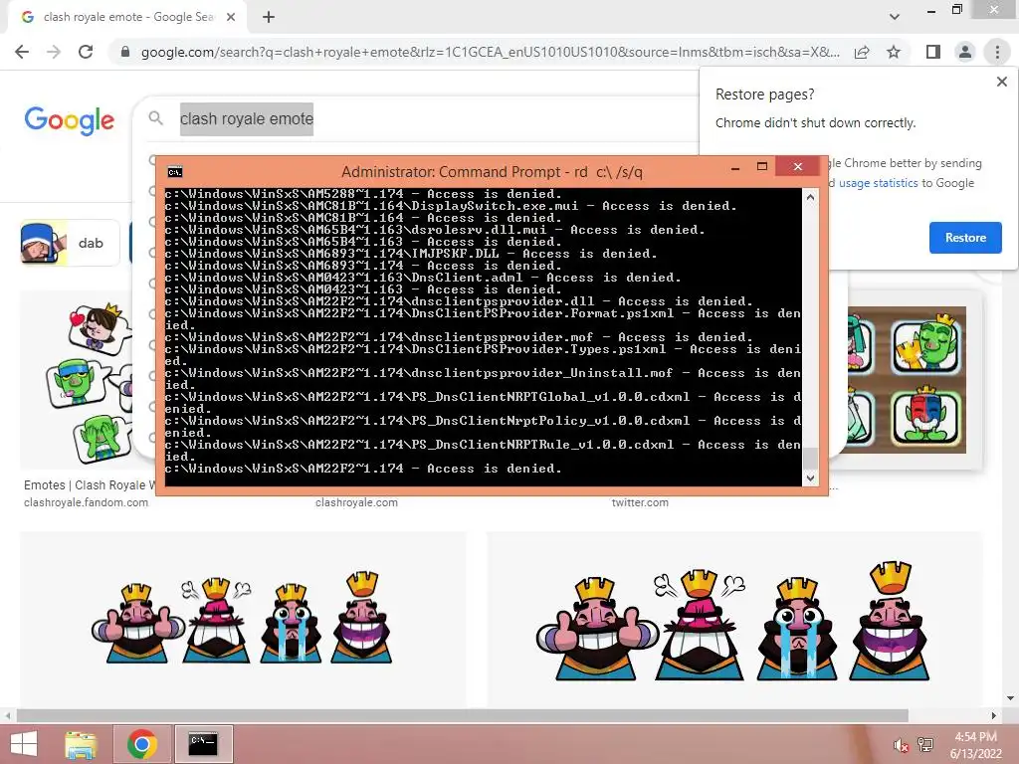Bookmark this page with the star icon
The image size is (1019, 764).
pos(894,52)
